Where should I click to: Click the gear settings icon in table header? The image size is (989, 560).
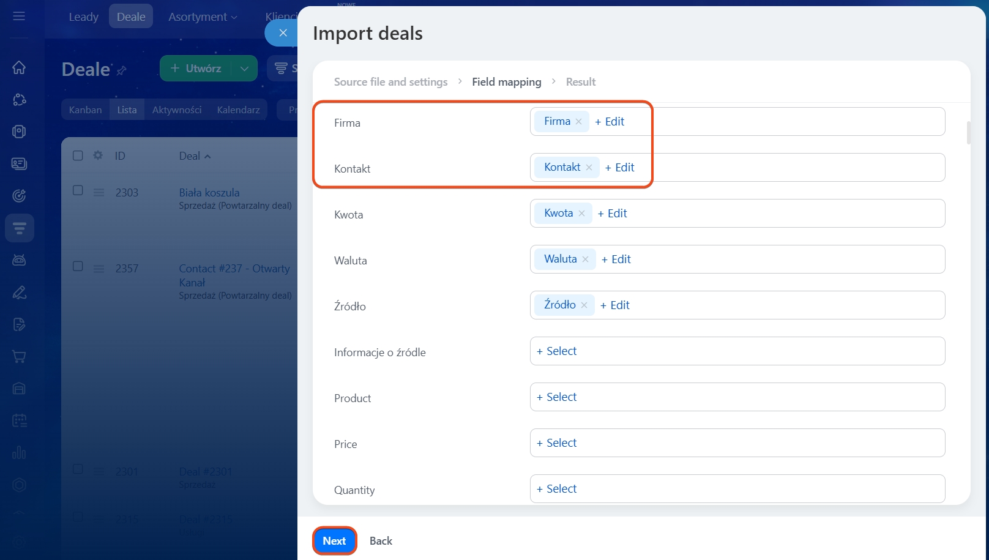click(x=98, y=155)
